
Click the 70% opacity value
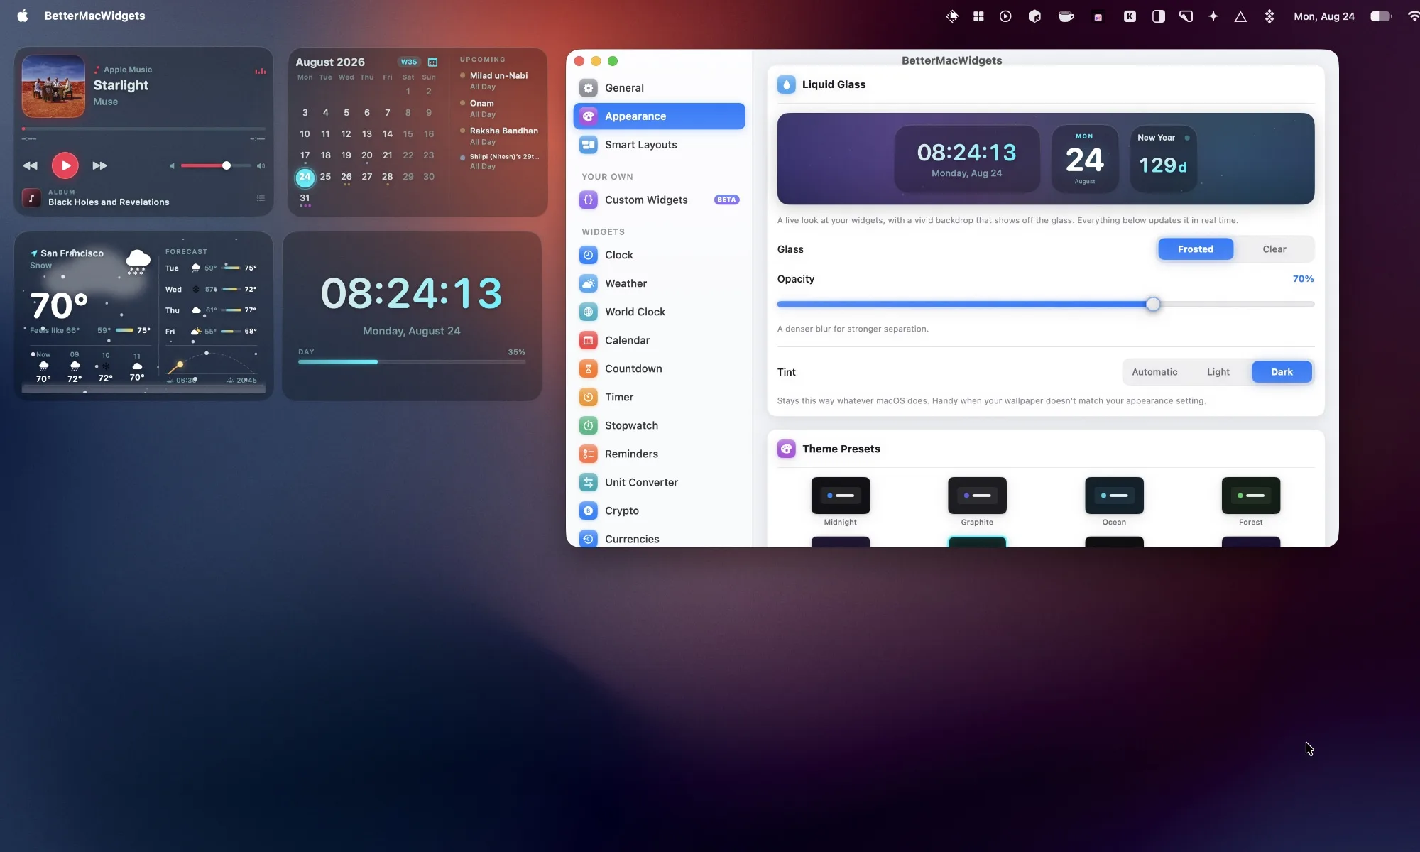click(x=1303, y=279)
